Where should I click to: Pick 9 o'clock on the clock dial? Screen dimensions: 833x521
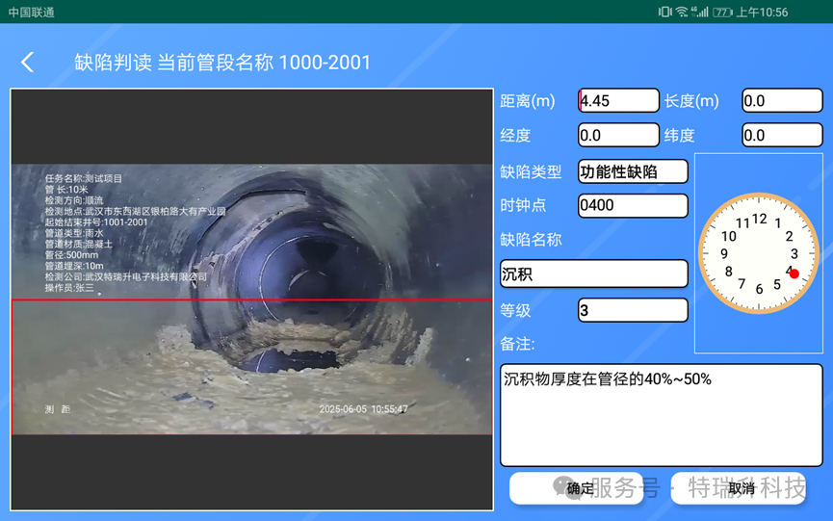point(724,254)
